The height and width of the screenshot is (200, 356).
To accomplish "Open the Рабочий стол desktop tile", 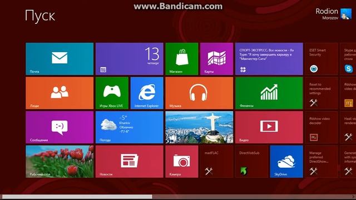I will coord(60,162).
